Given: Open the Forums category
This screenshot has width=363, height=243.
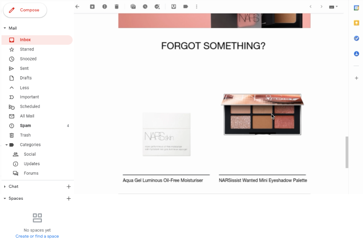Looking at the screenshot, I should pyautogui.click(x=37, y=173).
